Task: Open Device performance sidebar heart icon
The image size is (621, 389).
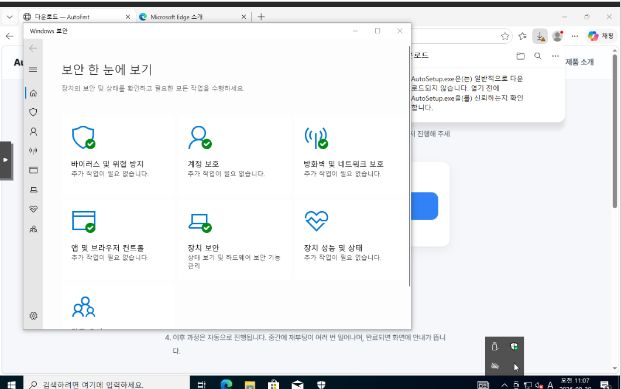Action: pos(33,209)
